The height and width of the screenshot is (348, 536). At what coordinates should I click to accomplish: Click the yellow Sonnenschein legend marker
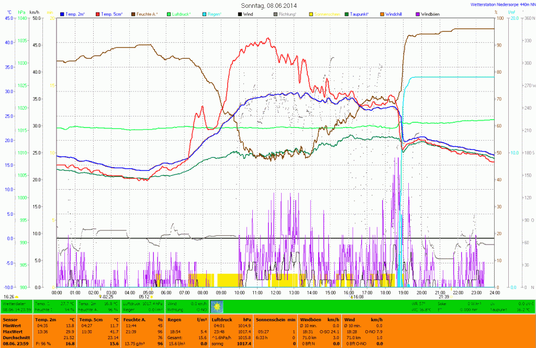point(310,14)
